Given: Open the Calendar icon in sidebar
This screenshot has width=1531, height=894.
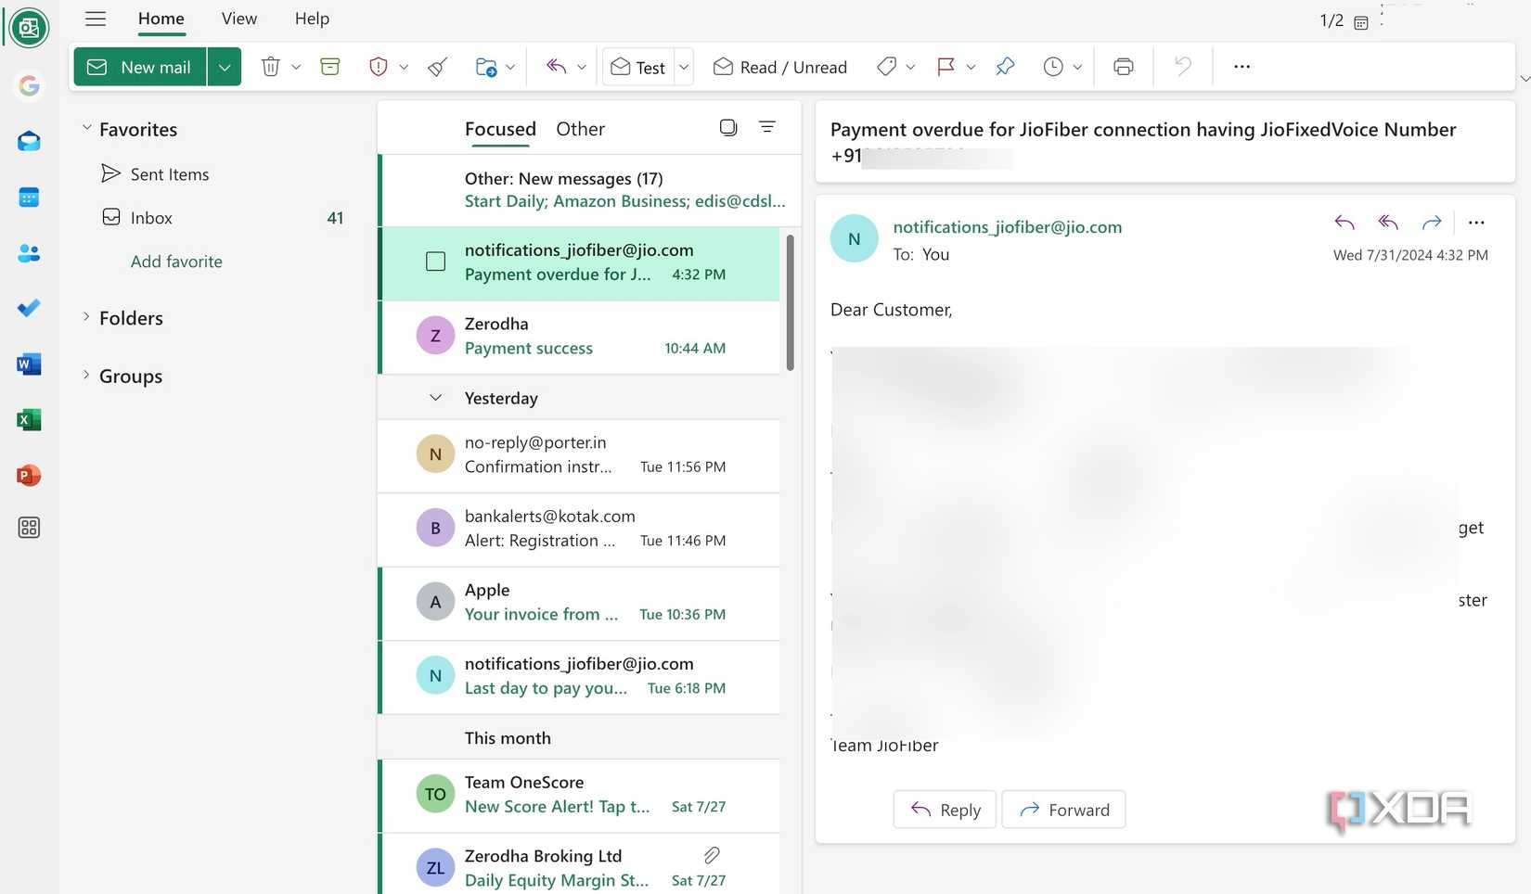Looking at the screenshot, I should 29,198.
